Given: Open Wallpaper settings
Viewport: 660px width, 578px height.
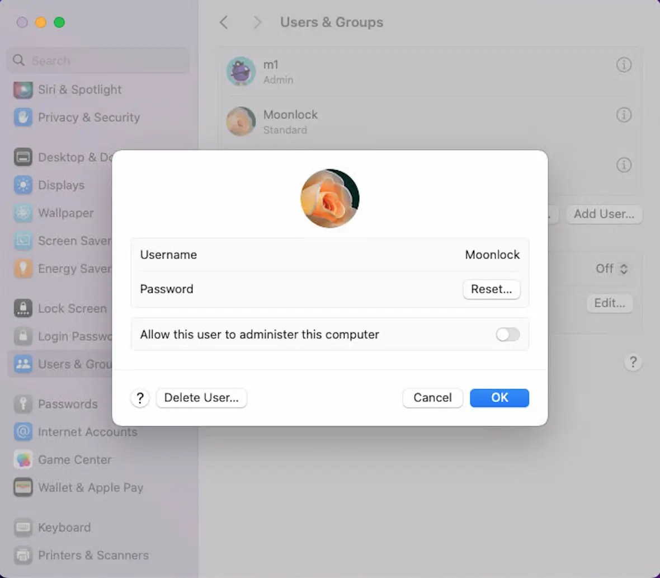Looking at the screenshot, I should (x=65, y=213).
